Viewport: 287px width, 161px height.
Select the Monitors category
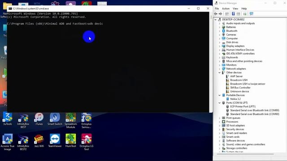pyautogui.click(x=231, y=65)
